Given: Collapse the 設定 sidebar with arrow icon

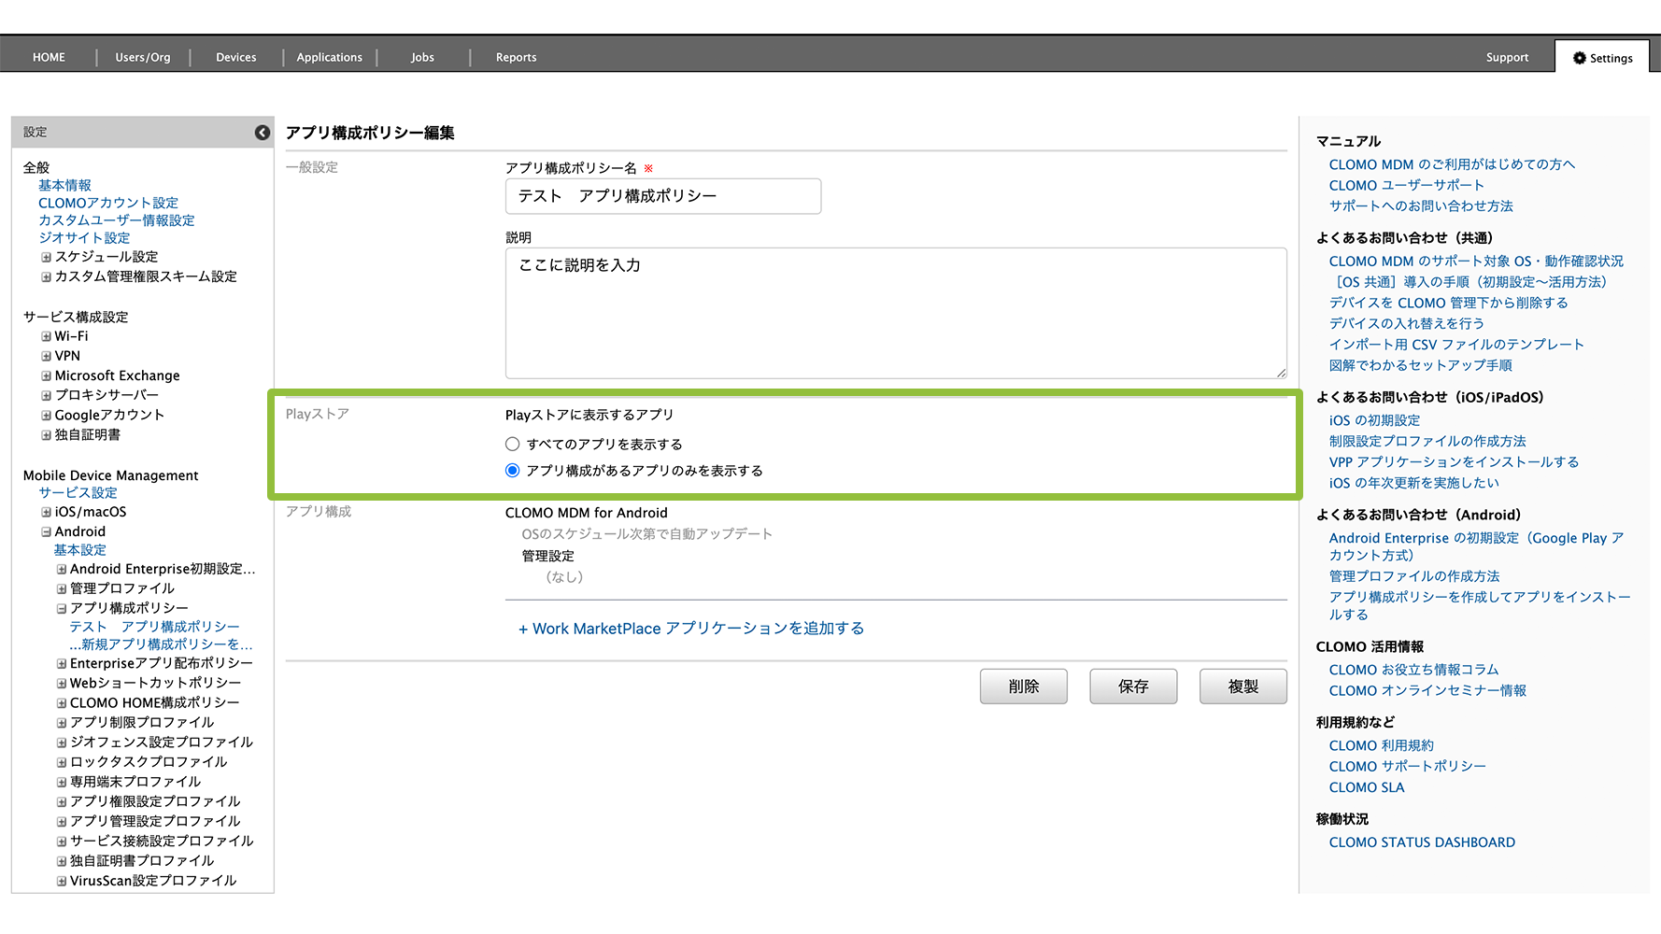Looking at the screenshot, I should pos(263,133).
